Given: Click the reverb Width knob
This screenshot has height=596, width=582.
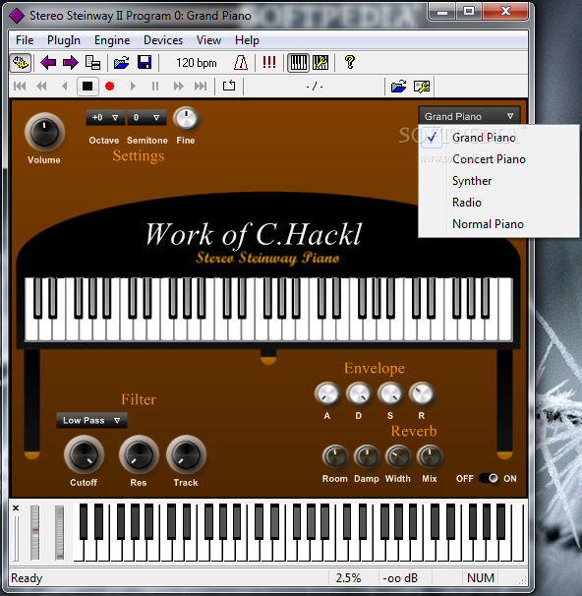Looking at the screenshot, I should 398,456.
